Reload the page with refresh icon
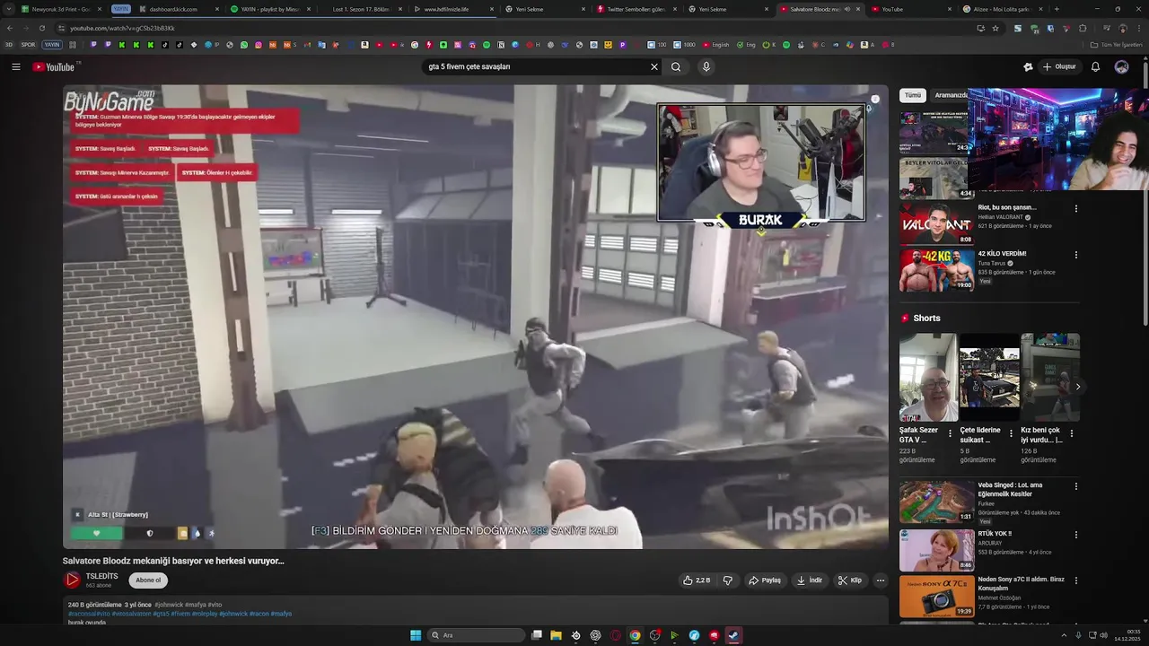The height and width of the screenshot is (646, 1149). pyautogui.click(x=41, y=28)
